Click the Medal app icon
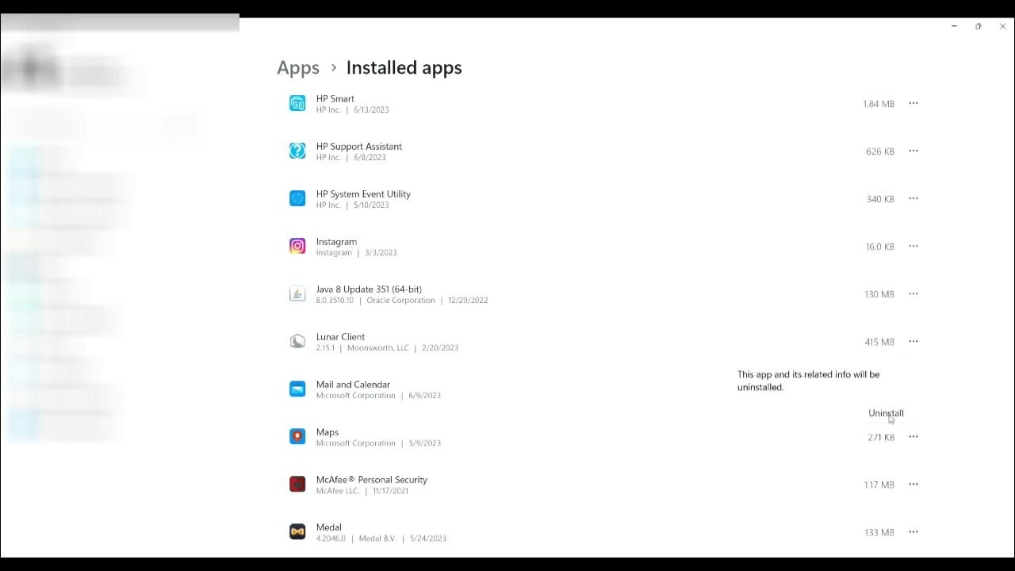Viewport: 1015px width, 571px height. 297,531
